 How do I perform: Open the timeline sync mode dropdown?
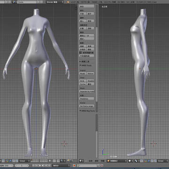coord(61,165)
